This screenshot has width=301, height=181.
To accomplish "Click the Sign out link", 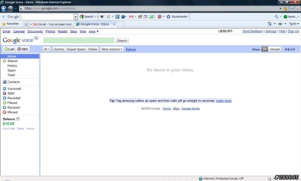I will point(293,31).
